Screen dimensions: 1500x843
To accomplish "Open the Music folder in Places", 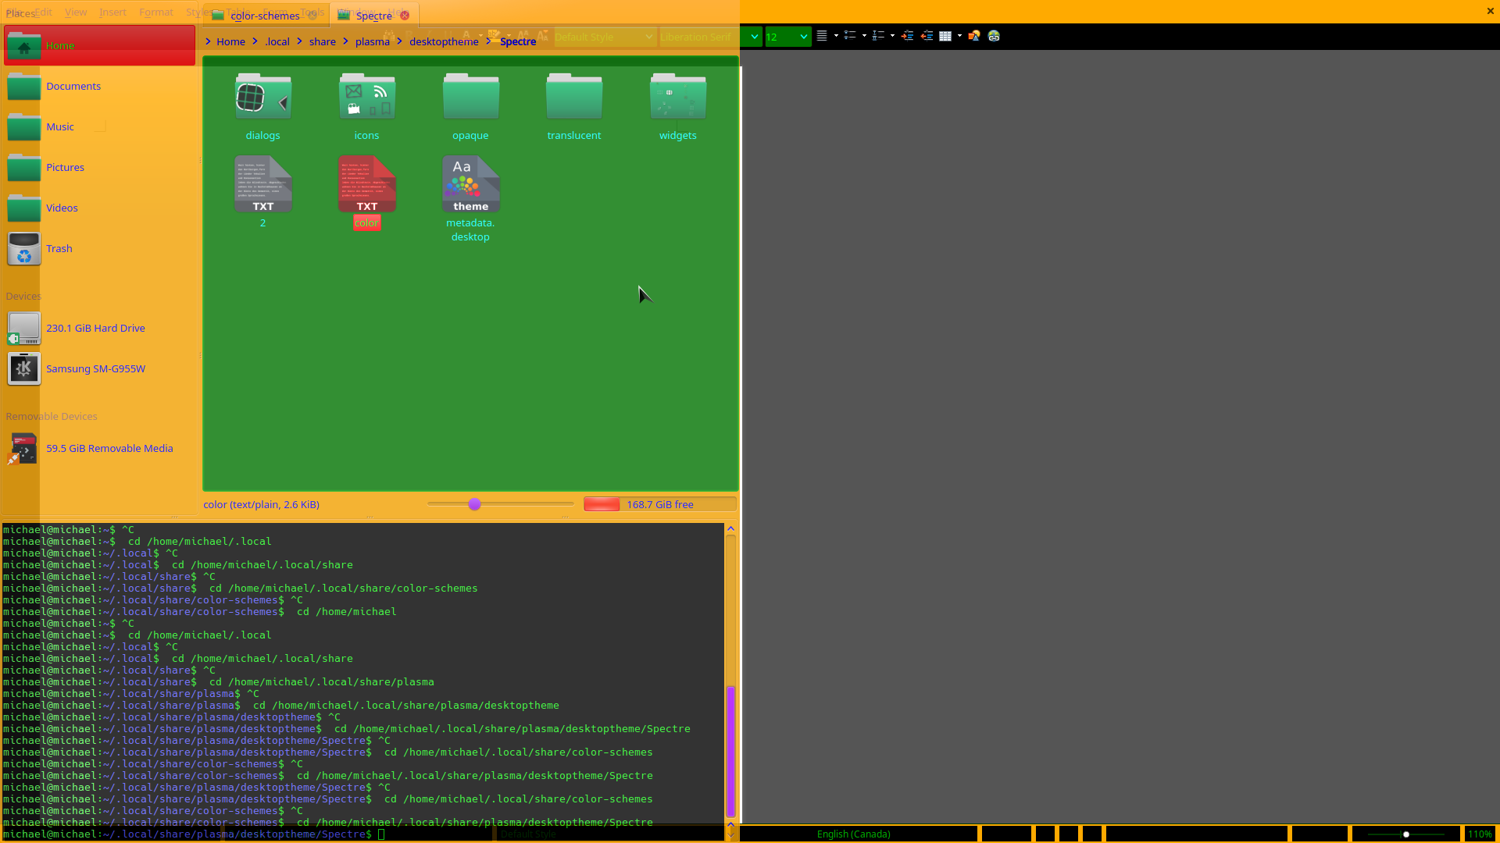I will tap(99, 126).
